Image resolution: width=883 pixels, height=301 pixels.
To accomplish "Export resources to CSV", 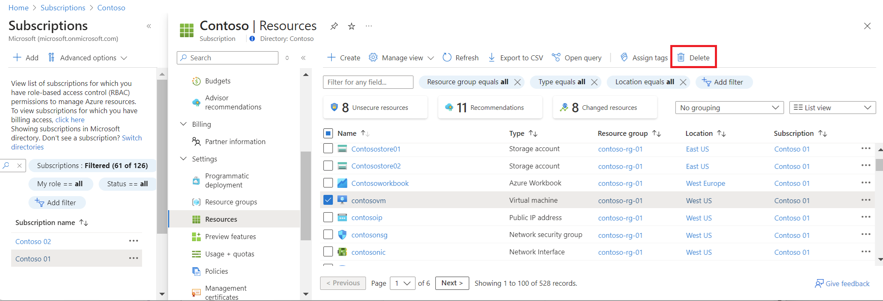I will (x=515, y=58).
